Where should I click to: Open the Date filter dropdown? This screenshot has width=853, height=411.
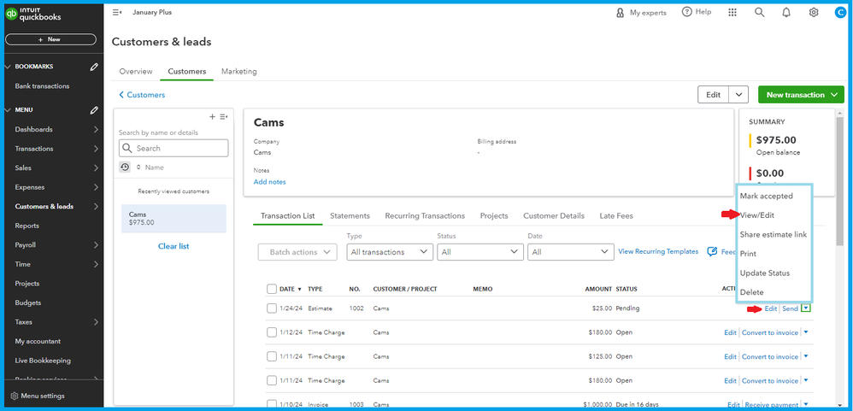click(569, 252)
